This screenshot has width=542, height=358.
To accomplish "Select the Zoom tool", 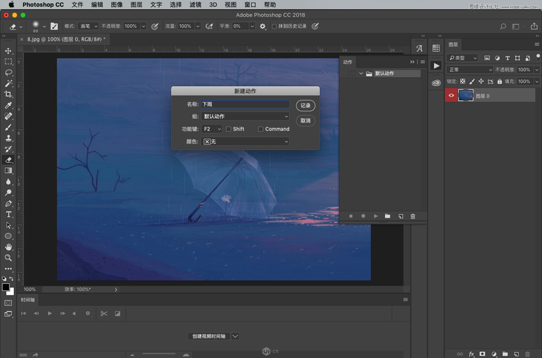I will [8, 258].
